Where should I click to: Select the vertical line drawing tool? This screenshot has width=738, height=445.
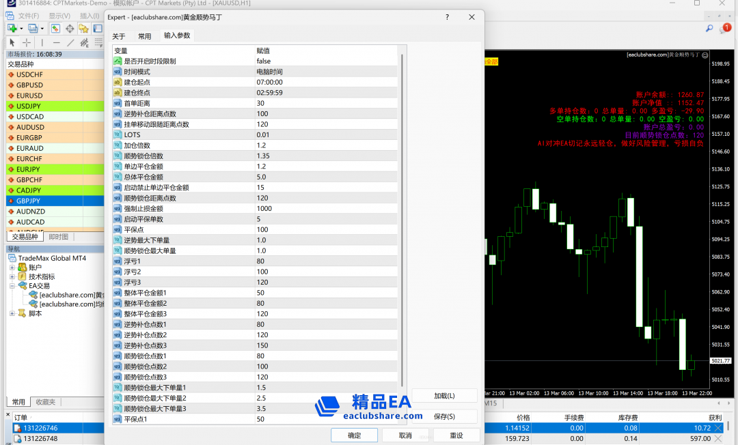pyautogui.click(x=42, y=42)
